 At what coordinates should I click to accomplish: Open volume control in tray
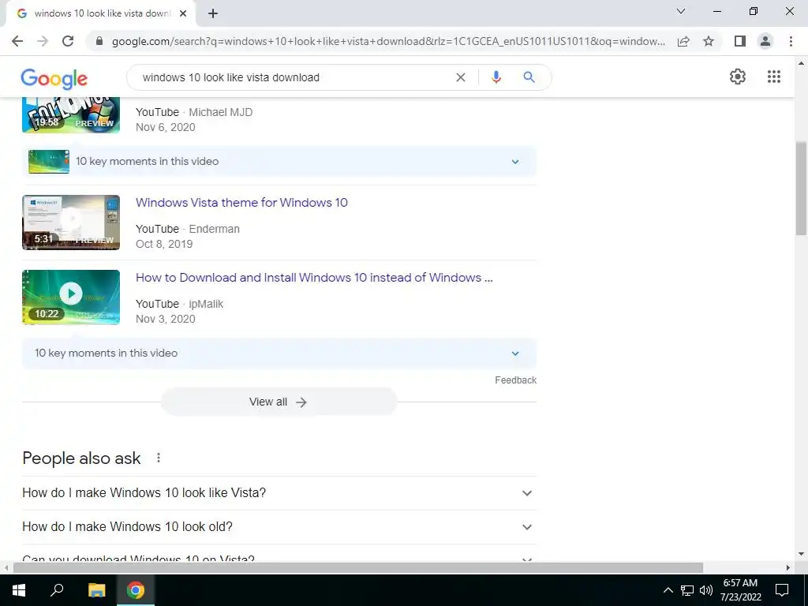706,590
